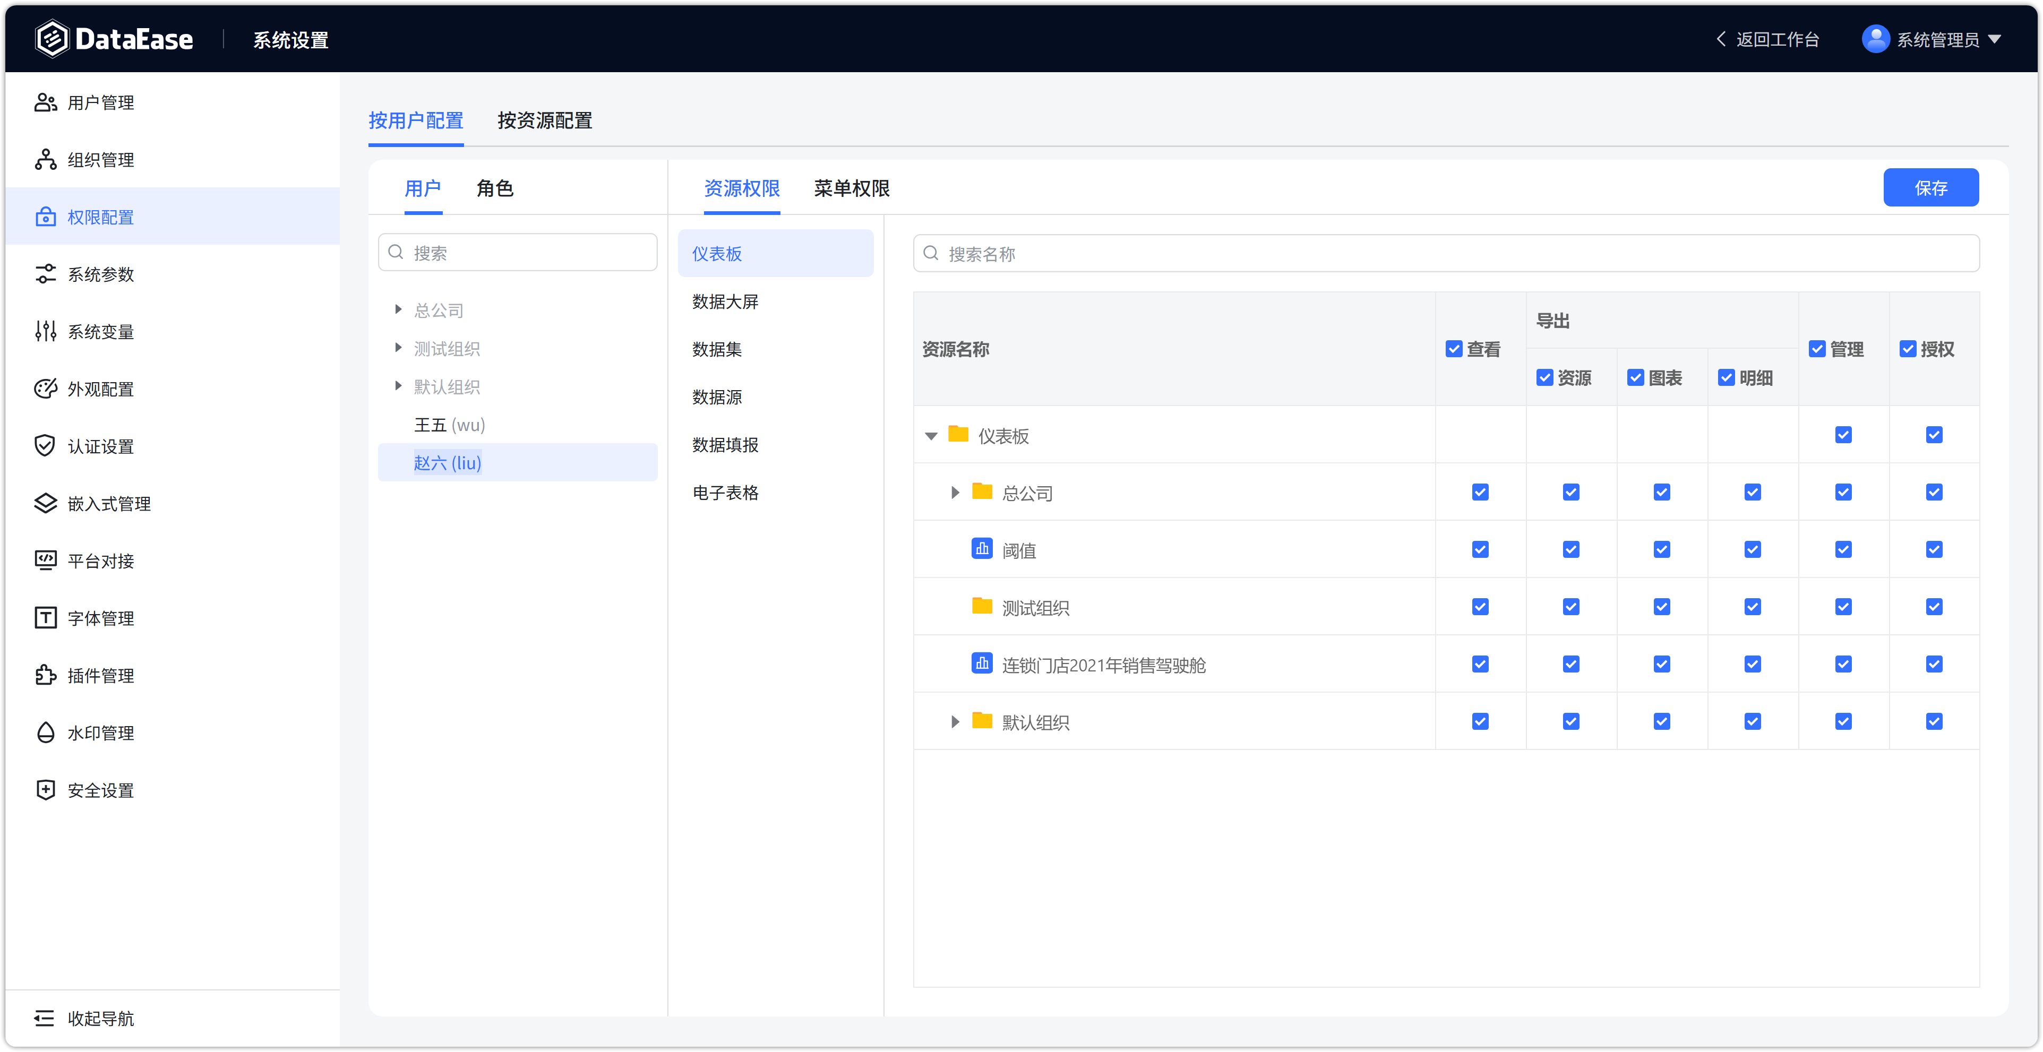Select 数据集 resource type
This screenshot has width=2043, height=1052.
775,349
